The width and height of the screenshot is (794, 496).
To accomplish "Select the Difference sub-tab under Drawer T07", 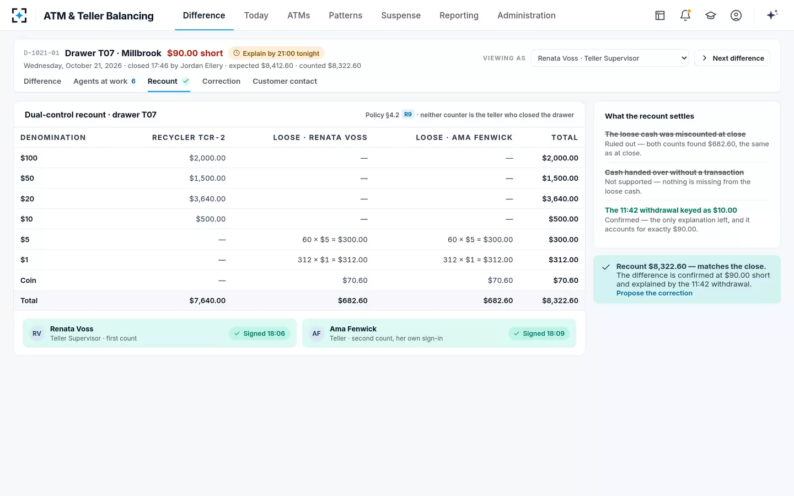I will (42, 81).
